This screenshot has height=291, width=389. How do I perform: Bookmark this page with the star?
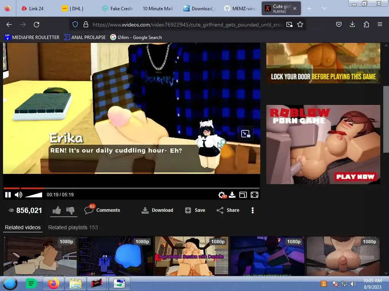tap(300, 25)
